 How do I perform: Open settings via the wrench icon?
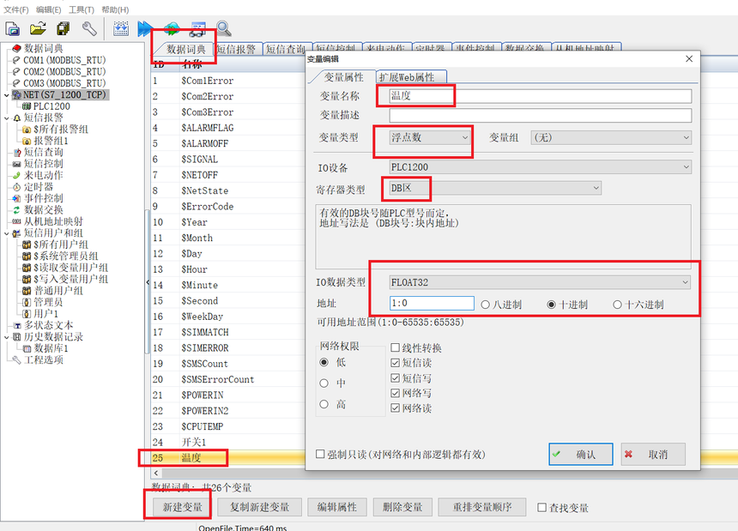coord(89,28)
